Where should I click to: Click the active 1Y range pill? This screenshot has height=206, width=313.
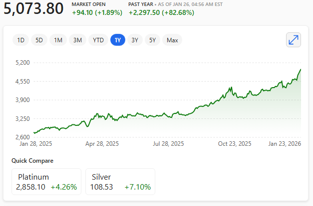tap(118, 40)
